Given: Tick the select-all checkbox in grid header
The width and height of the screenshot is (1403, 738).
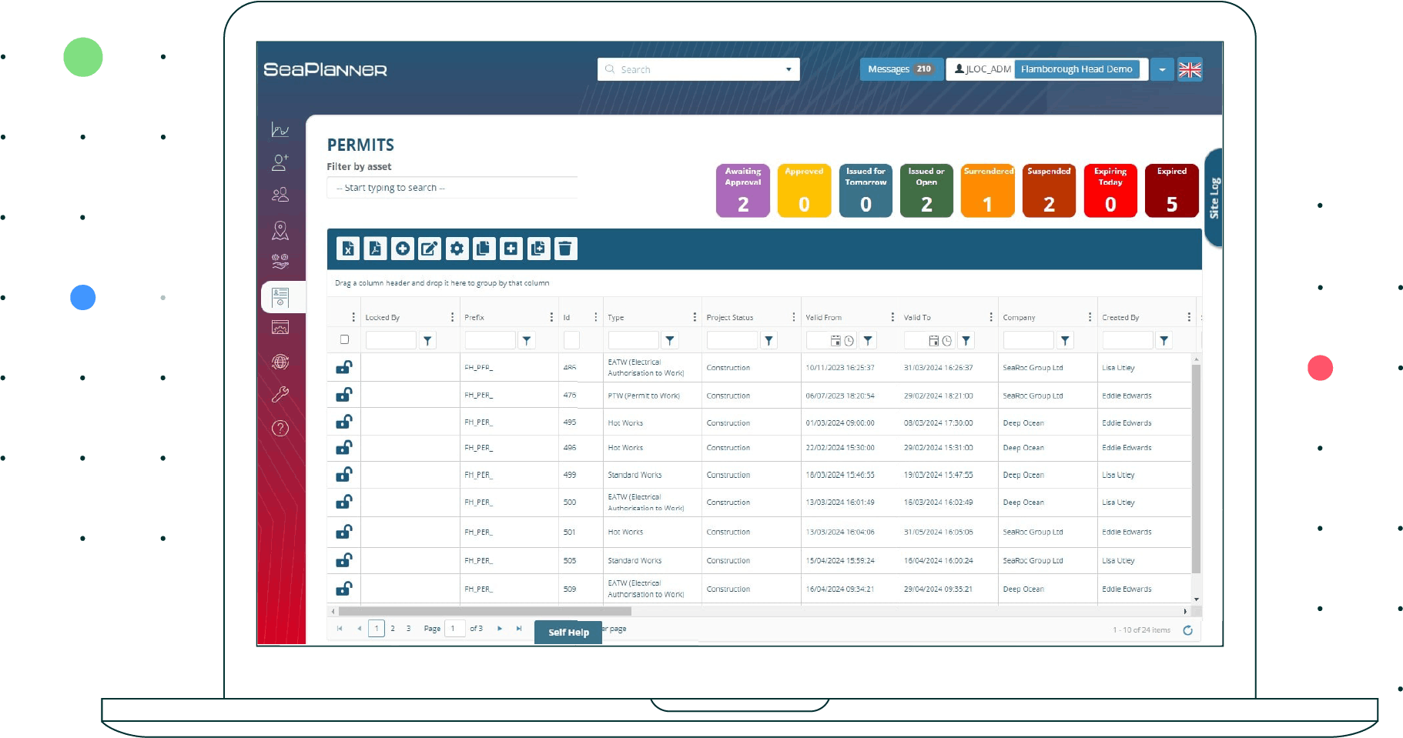Looking at the screenshot, I should (x=344, y=339).
